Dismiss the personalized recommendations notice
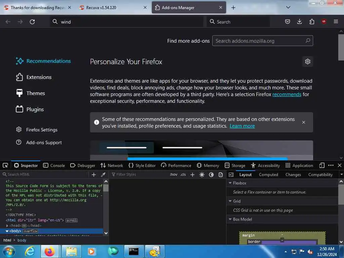 click(x=304, y=122)
